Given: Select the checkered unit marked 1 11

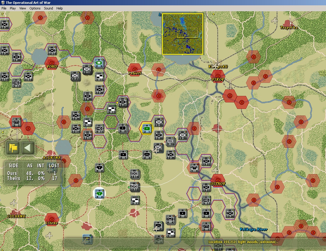Looking at the screenshot, I should pos(99,77).
